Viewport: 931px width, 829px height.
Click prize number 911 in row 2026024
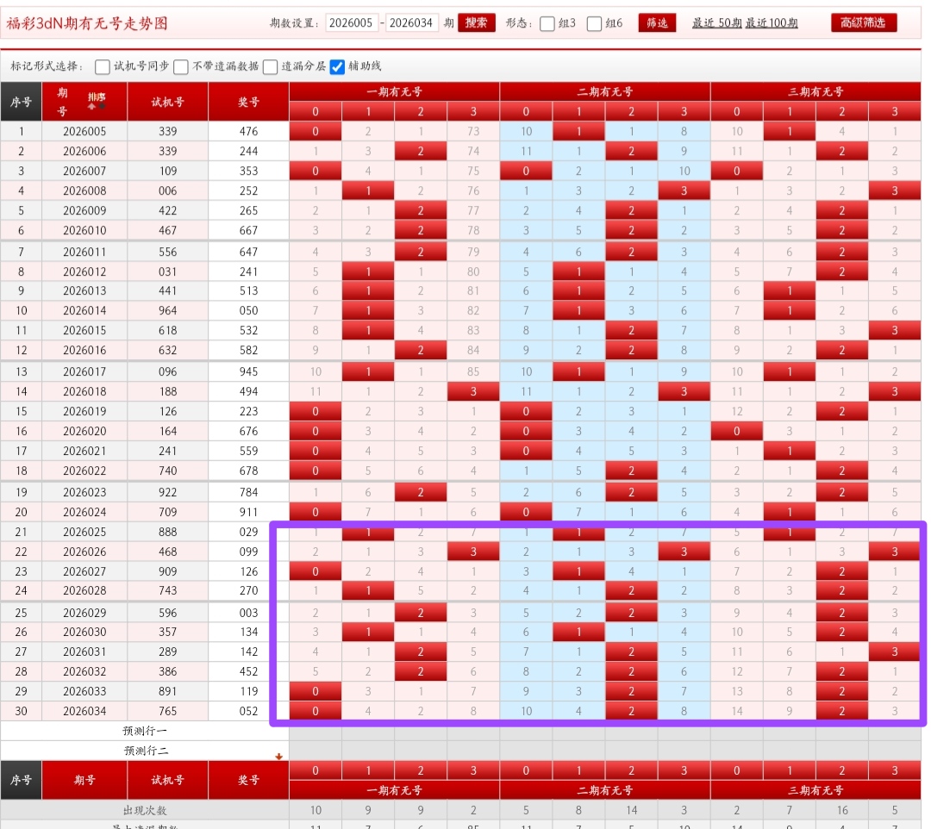(x=248, y=512)
